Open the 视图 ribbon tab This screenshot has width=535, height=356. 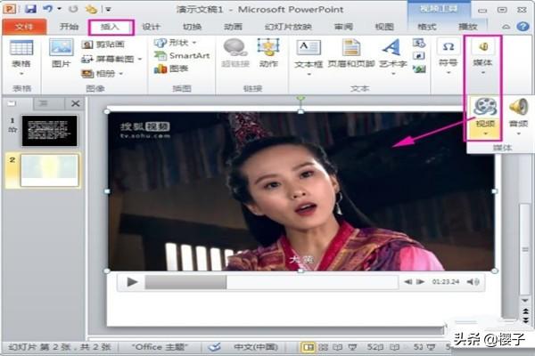[x=384, y=27]
